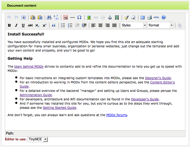The width and height of the screenshot is (190, 147).
Task: Apply Blockquote formatting
Action: coord(54,25)
